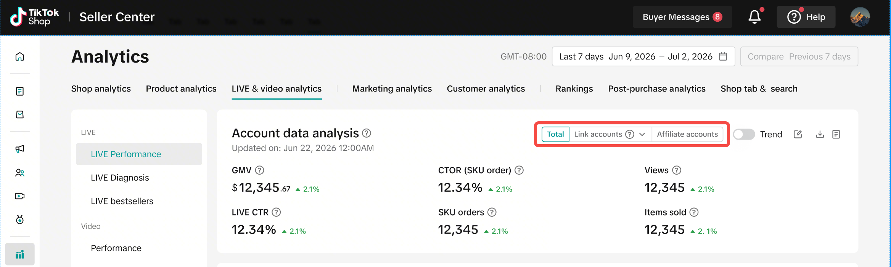Image resolution: width=891 pixels, height=267 pixels.
Task: Expand the Link accounts dropdown
Action: tap(642, 134)
